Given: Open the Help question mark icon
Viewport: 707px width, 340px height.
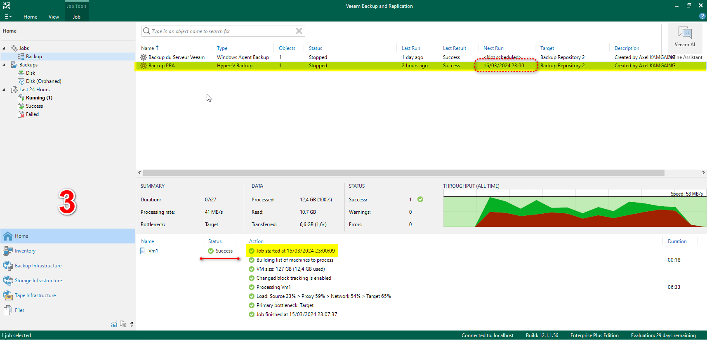Looking at the screenshot, I should click(x=702, y=16).
